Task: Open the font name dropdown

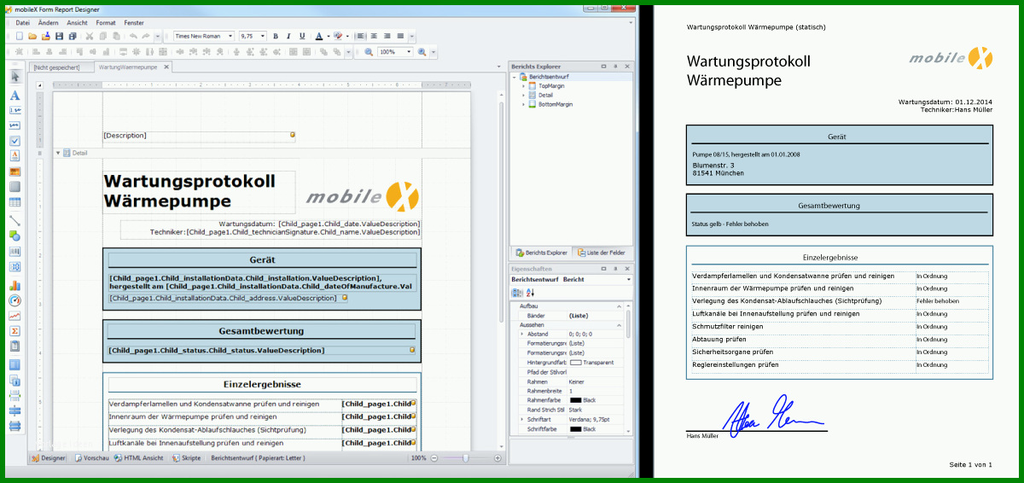Action: pos(230,36)
